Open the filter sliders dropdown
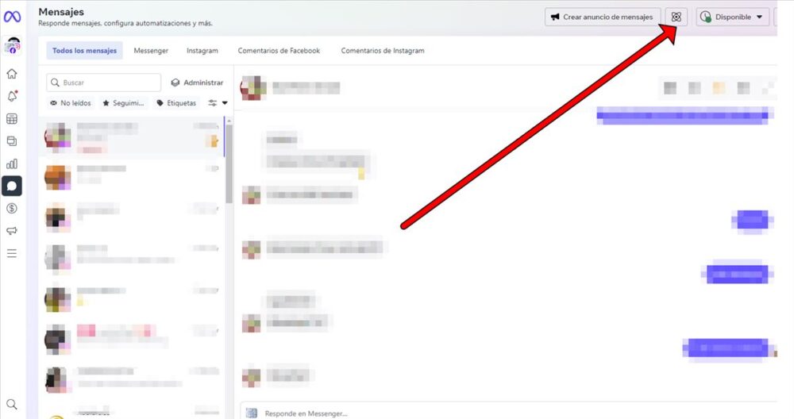The height and width of the screenshot is (419, 794). [218, 102]
